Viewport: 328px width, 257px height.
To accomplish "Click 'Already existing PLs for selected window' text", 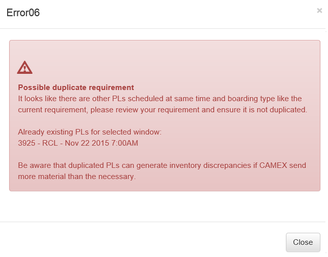I will [90, 132].
